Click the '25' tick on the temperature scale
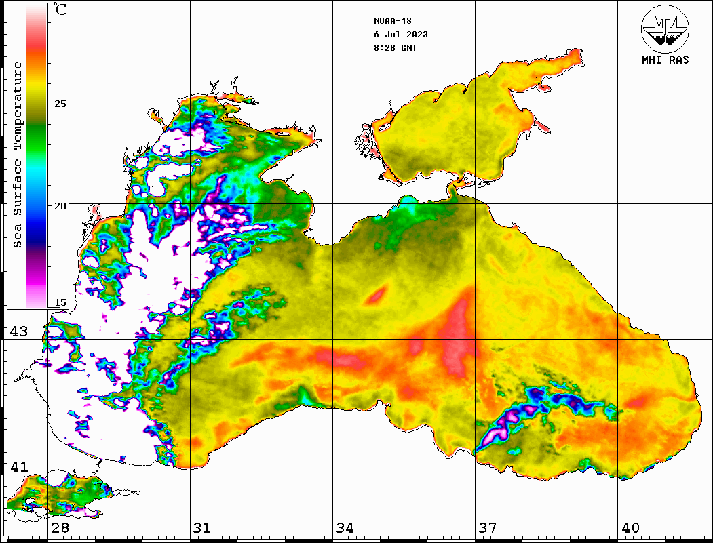Viewport: 713px width, 543px height. point(60,104)
